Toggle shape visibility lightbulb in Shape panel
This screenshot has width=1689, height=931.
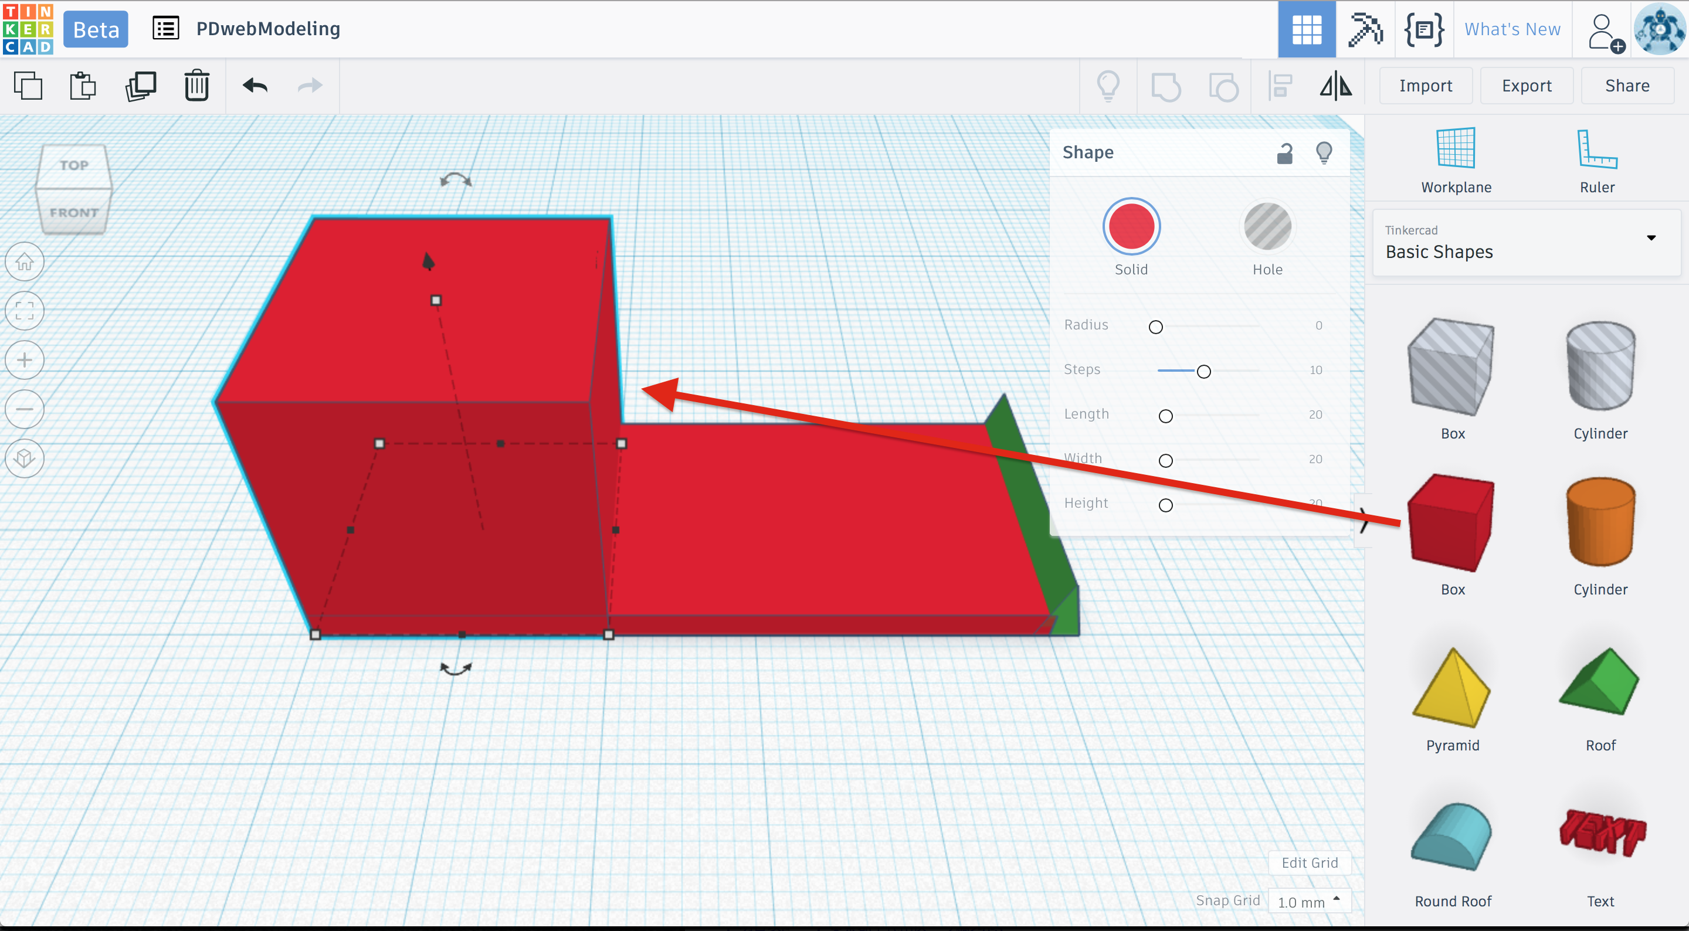tap(1324, 153)
